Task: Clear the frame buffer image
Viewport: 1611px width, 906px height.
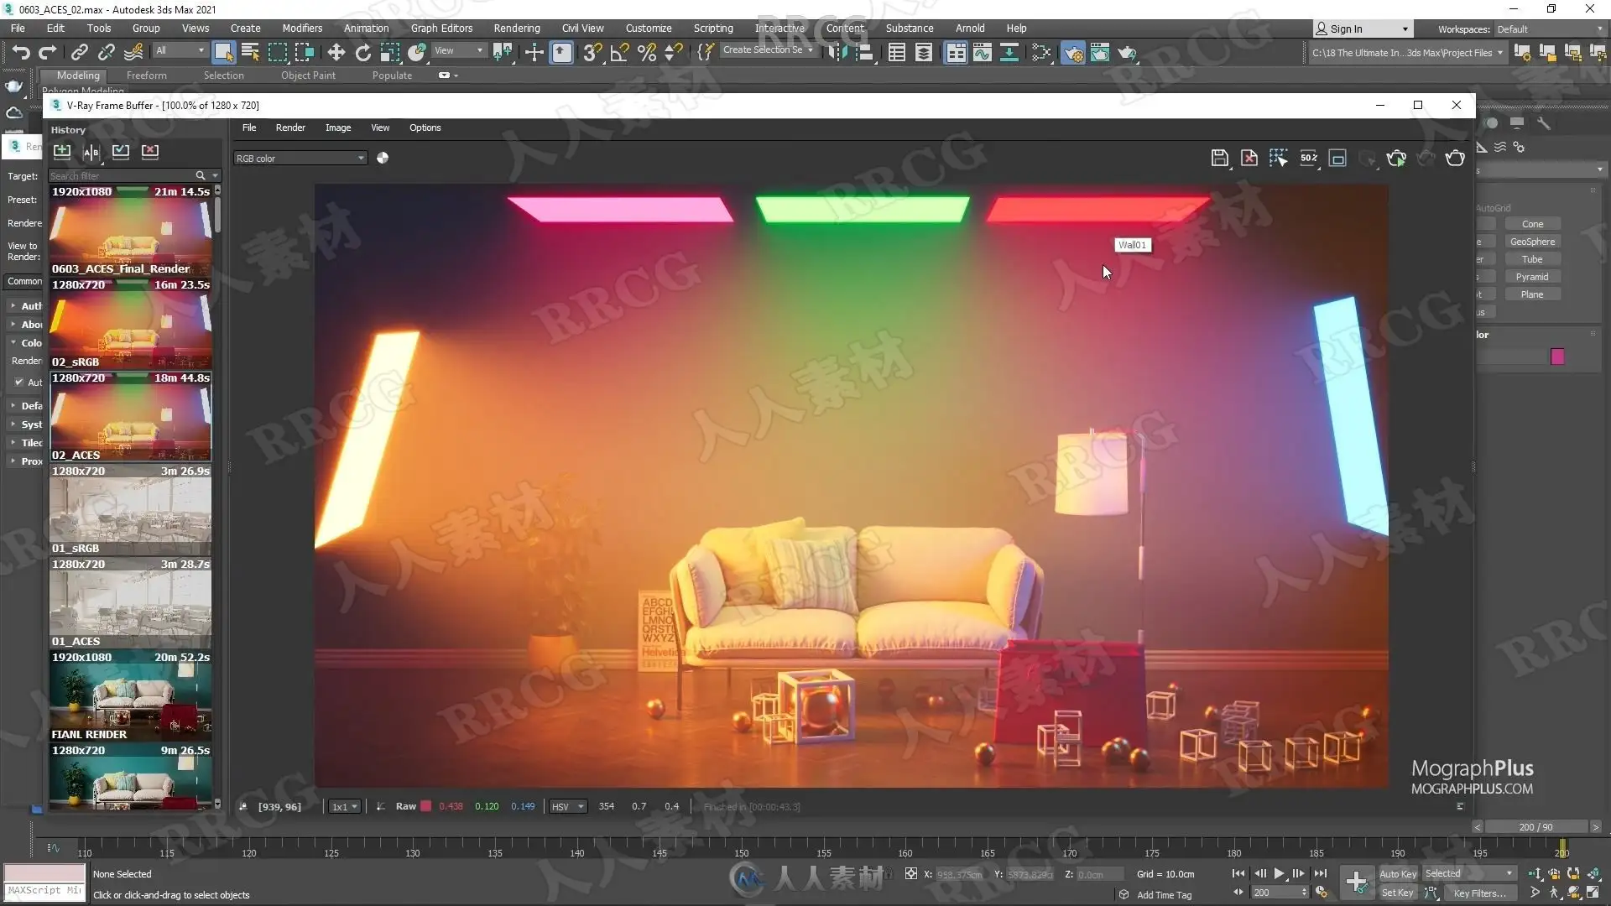Action: (1249, 159)
